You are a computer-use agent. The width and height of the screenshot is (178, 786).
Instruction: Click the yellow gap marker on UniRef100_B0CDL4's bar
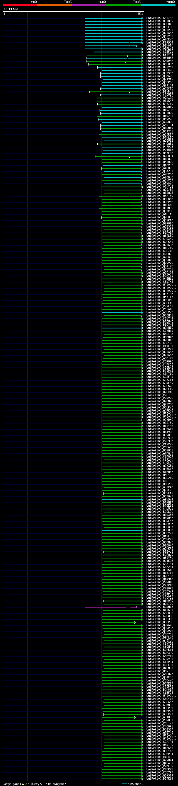pyautogui.click(x=129, y=157)
